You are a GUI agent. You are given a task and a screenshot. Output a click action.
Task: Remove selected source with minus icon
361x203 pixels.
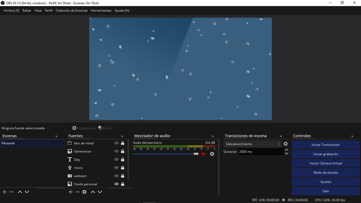pyautogui.click(x=77, y=192)
